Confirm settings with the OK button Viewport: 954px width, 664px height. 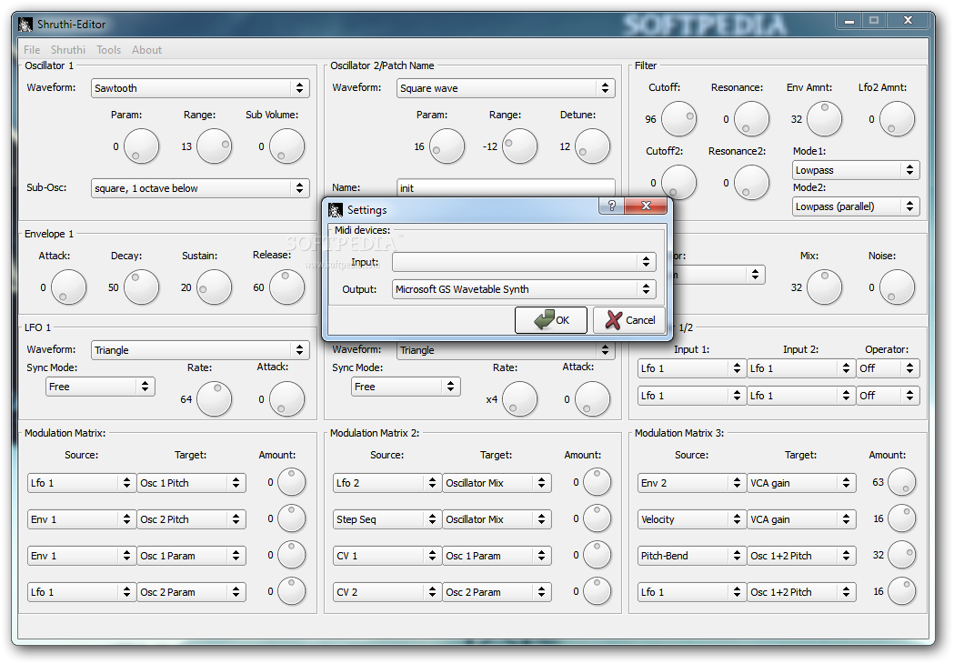(550, 320)
